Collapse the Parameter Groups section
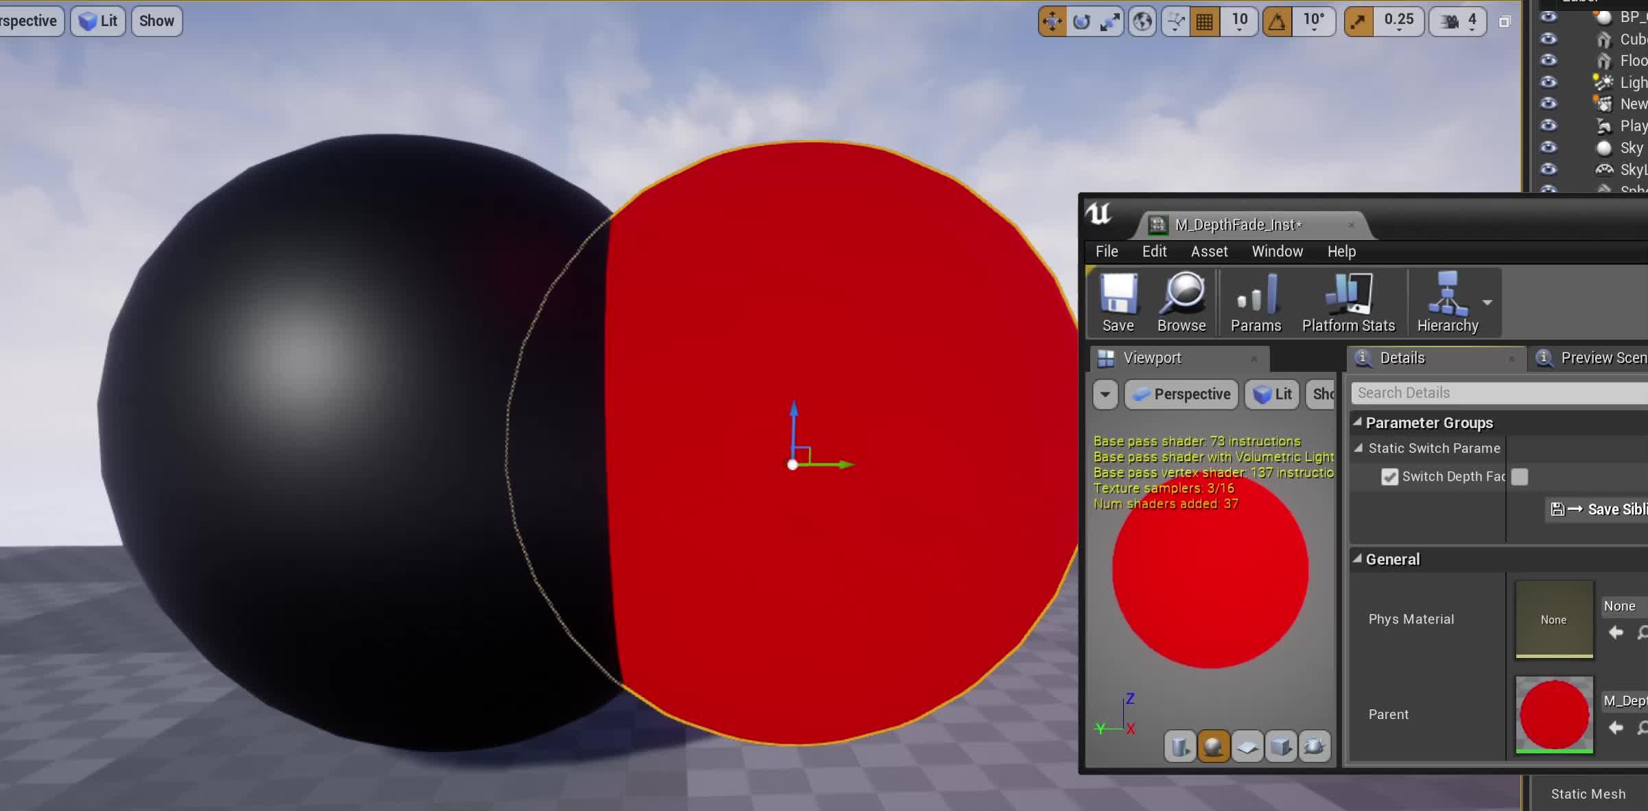This screenshot has width=1648, height=811. [1358, 423]
